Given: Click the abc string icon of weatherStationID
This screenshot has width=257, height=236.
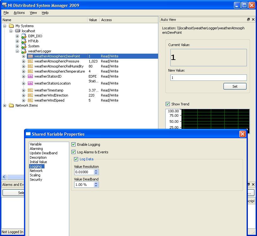Looking at the screenshot, I should (30, 76).
